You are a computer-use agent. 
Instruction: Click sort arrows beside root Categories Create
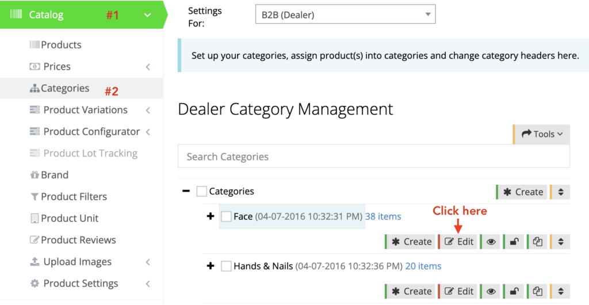tap(561, 192)
